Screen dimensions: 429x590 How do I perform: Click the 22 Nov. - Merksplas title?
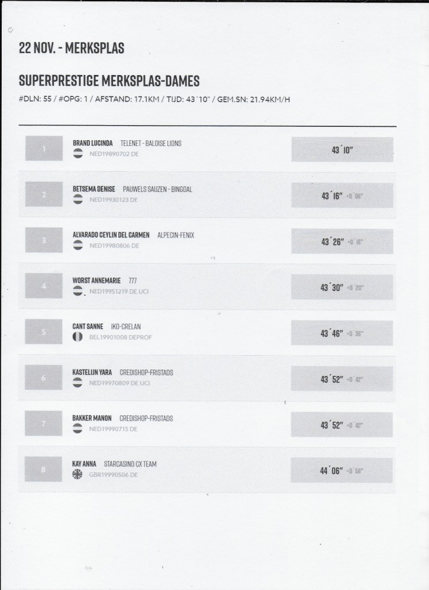pos(71,48)
